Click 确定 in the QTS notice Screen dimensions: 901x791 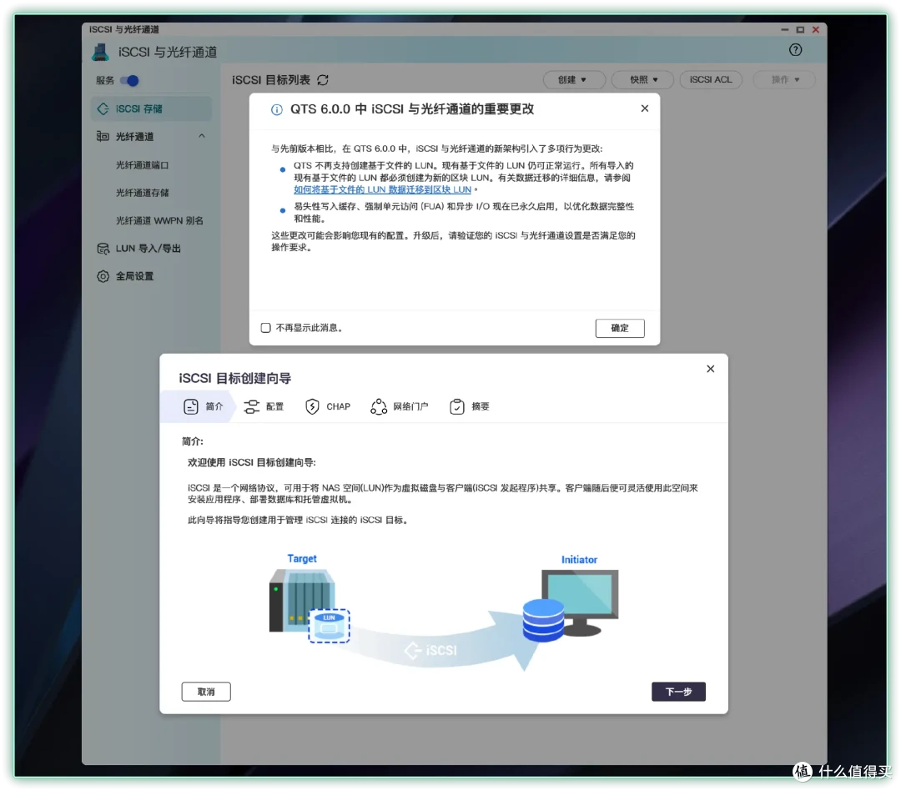tap(619, 328)
